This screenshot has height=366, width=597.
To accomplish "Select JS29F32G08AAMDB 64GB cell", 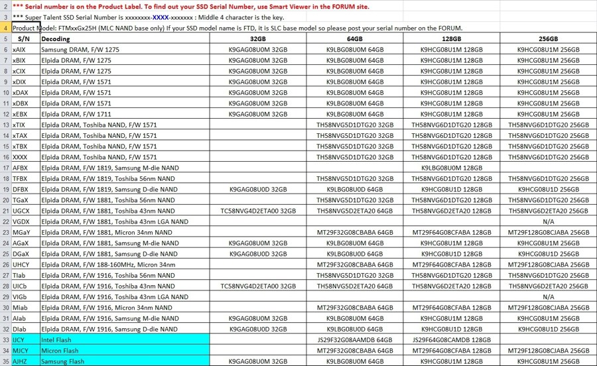I will [355, 339].
